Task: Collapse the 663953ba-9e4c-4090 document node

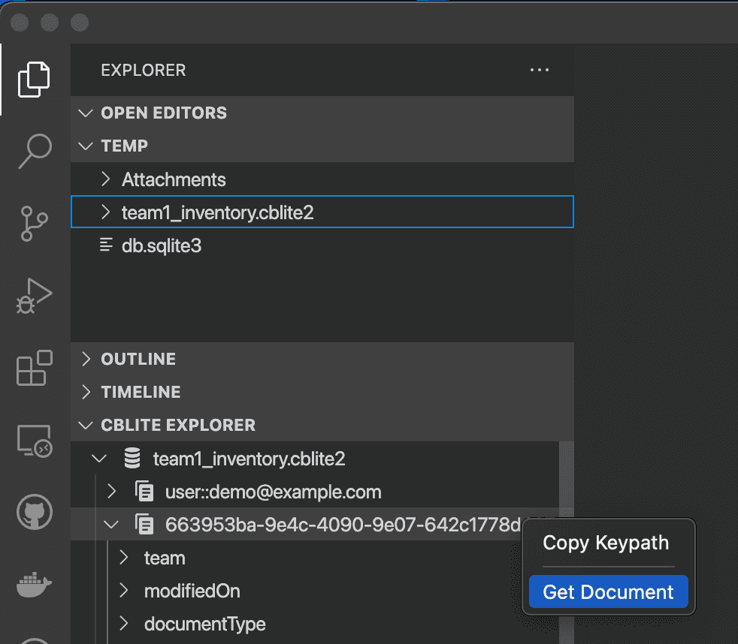Action: [111, 524]
